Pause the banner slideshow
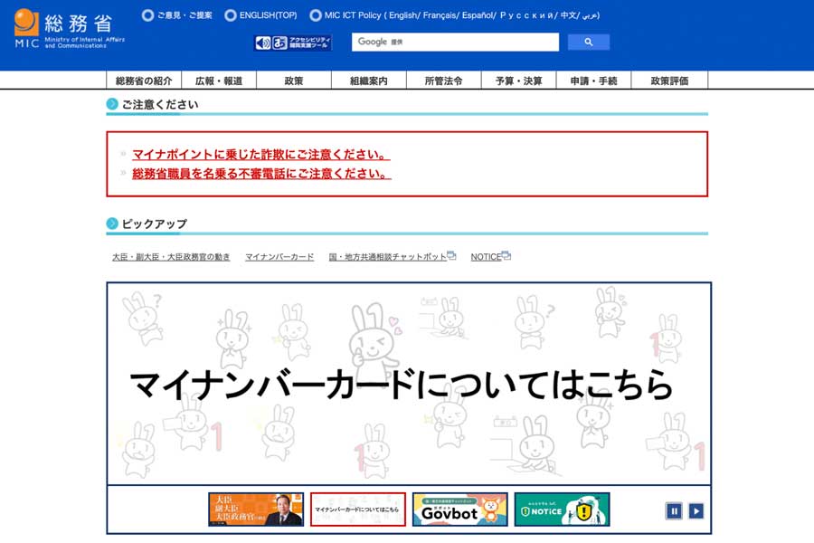 point(674,510)
